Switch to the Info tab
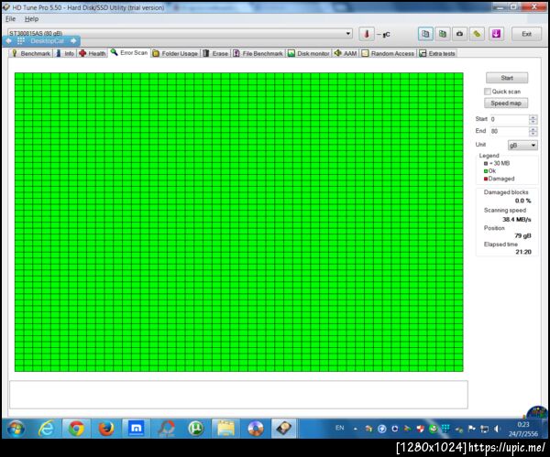The image size is (550, 457). coord(65,53)
